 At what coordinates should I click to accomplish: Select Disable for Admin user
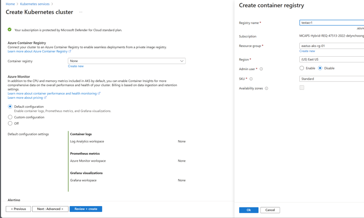coord(320,68)
